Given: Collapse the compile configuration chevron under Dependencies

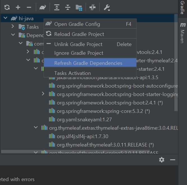Looking at the screenshot, I should [21, 43].
